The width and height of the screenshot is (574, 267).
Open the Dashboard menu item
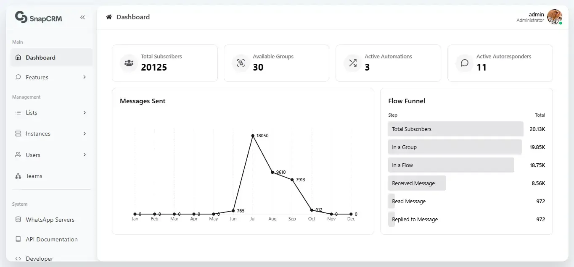(x=51, y=58)
